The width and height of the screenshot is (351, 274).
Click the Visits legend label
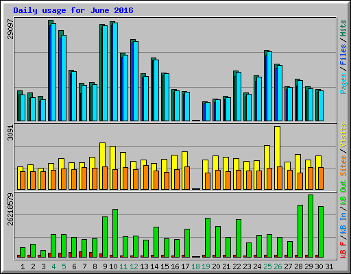[x=343, y=135]
